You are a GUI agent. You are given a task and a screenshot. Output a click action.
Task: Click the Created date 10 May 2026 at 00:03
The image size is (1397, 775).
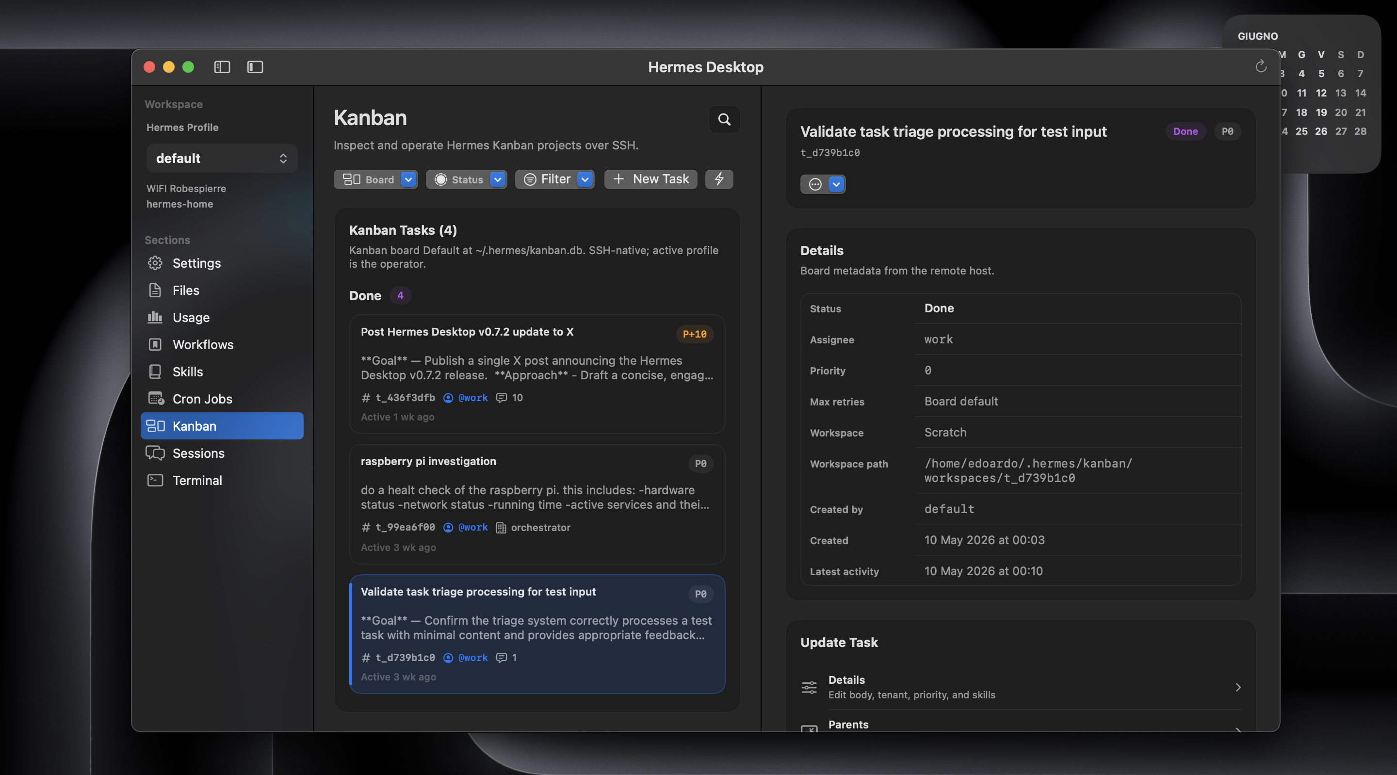pyautogui.click(x=984, y=540)
